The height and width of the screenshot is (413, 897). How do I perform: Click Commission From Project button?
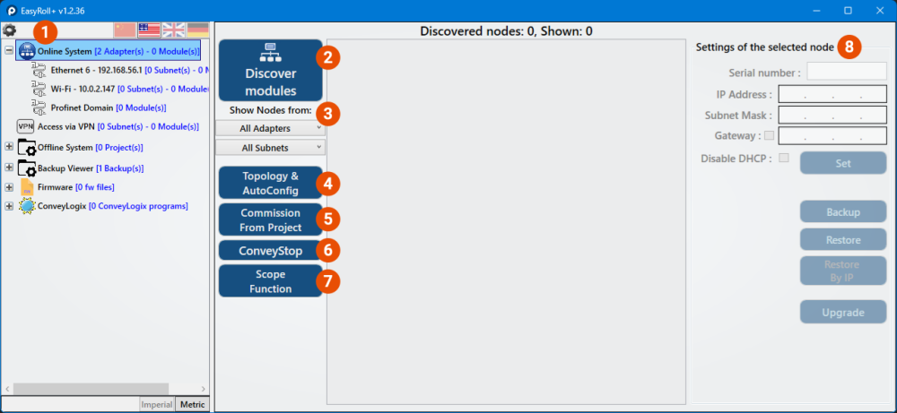271,219
